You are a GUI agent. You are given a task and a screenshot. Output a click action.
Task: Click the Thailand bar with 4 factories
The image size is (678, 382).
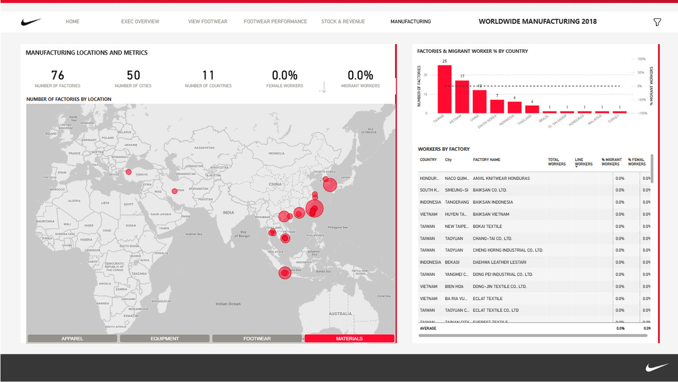[532, 110]
